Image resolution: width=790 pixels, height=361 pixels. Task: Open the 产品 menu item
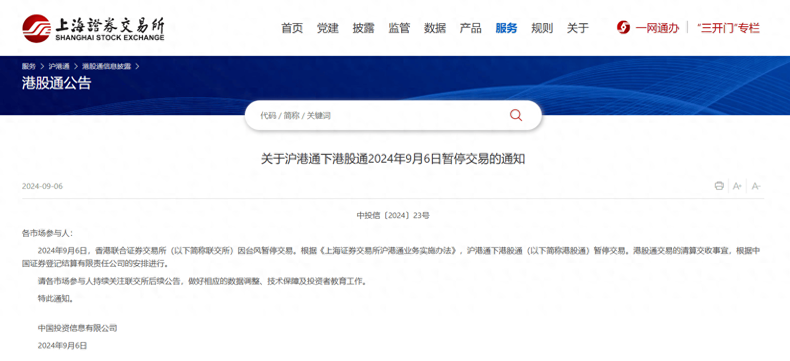pos(470,28)
